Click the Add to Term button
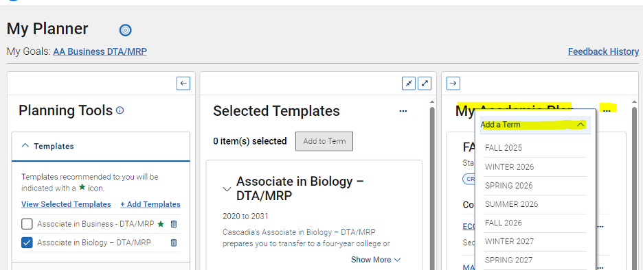This screenshot has width=643, height=270. click(x=324, y=141)
